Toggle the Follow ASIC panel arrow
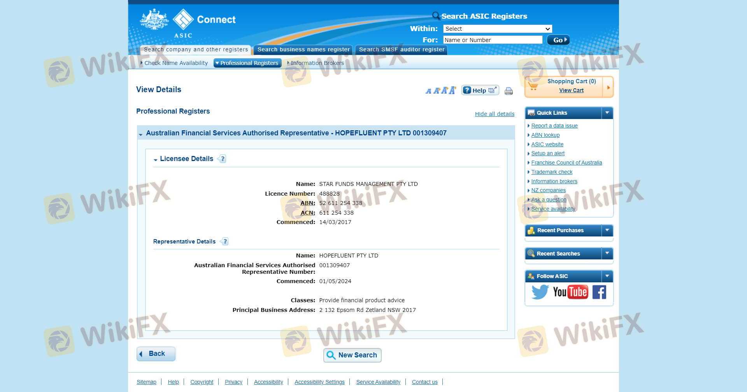 coord(607,276)
